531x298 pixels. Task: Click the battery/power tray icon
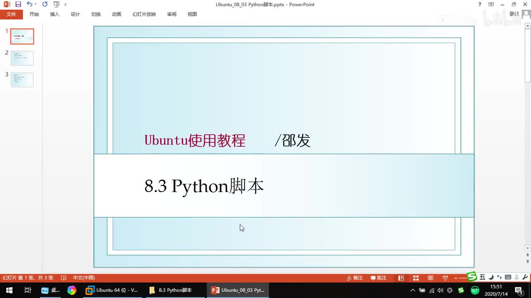pos(422,290)
